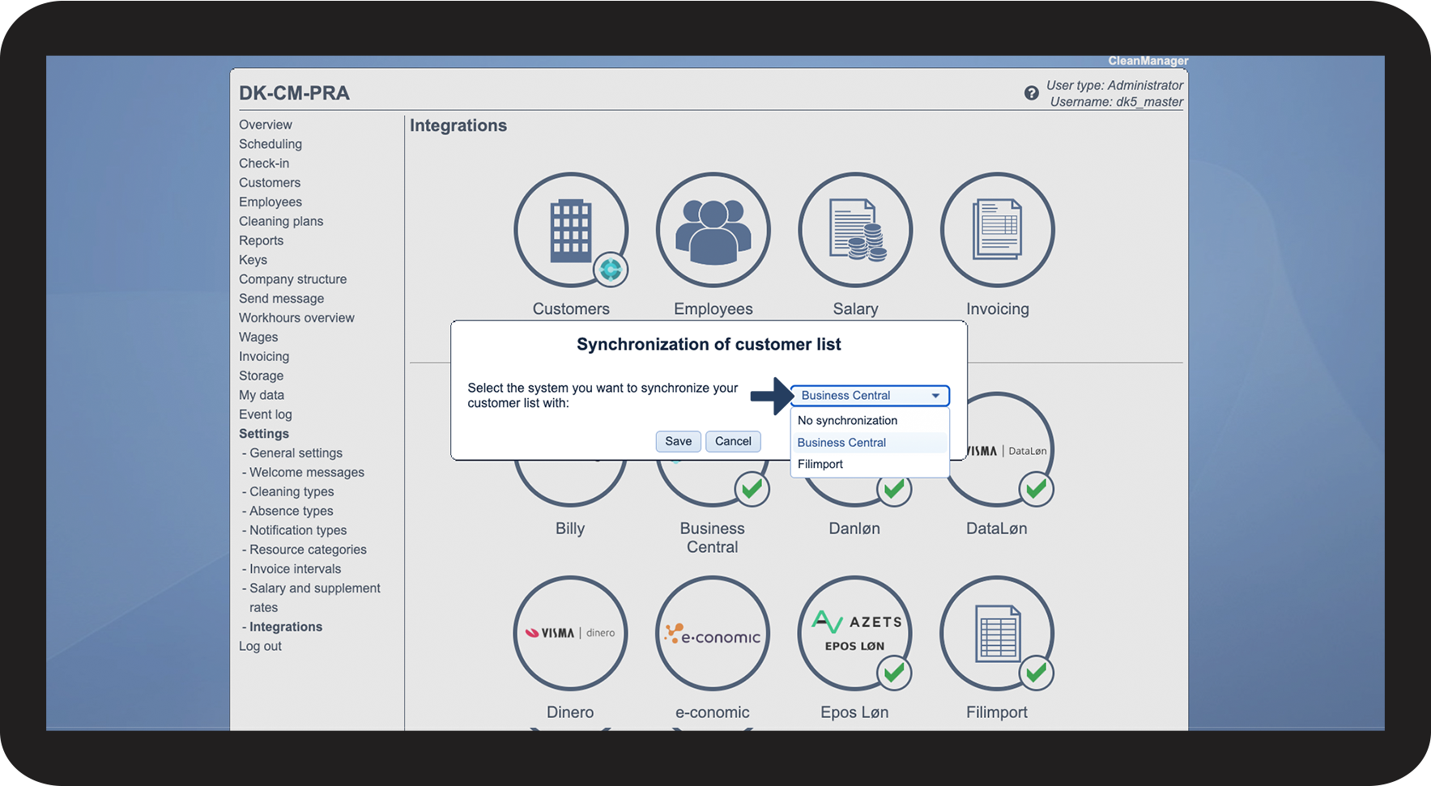1431x786 pixels.
Task: Open Welcome messages settings
Action: pyautogui.click(x=307, y=473)
